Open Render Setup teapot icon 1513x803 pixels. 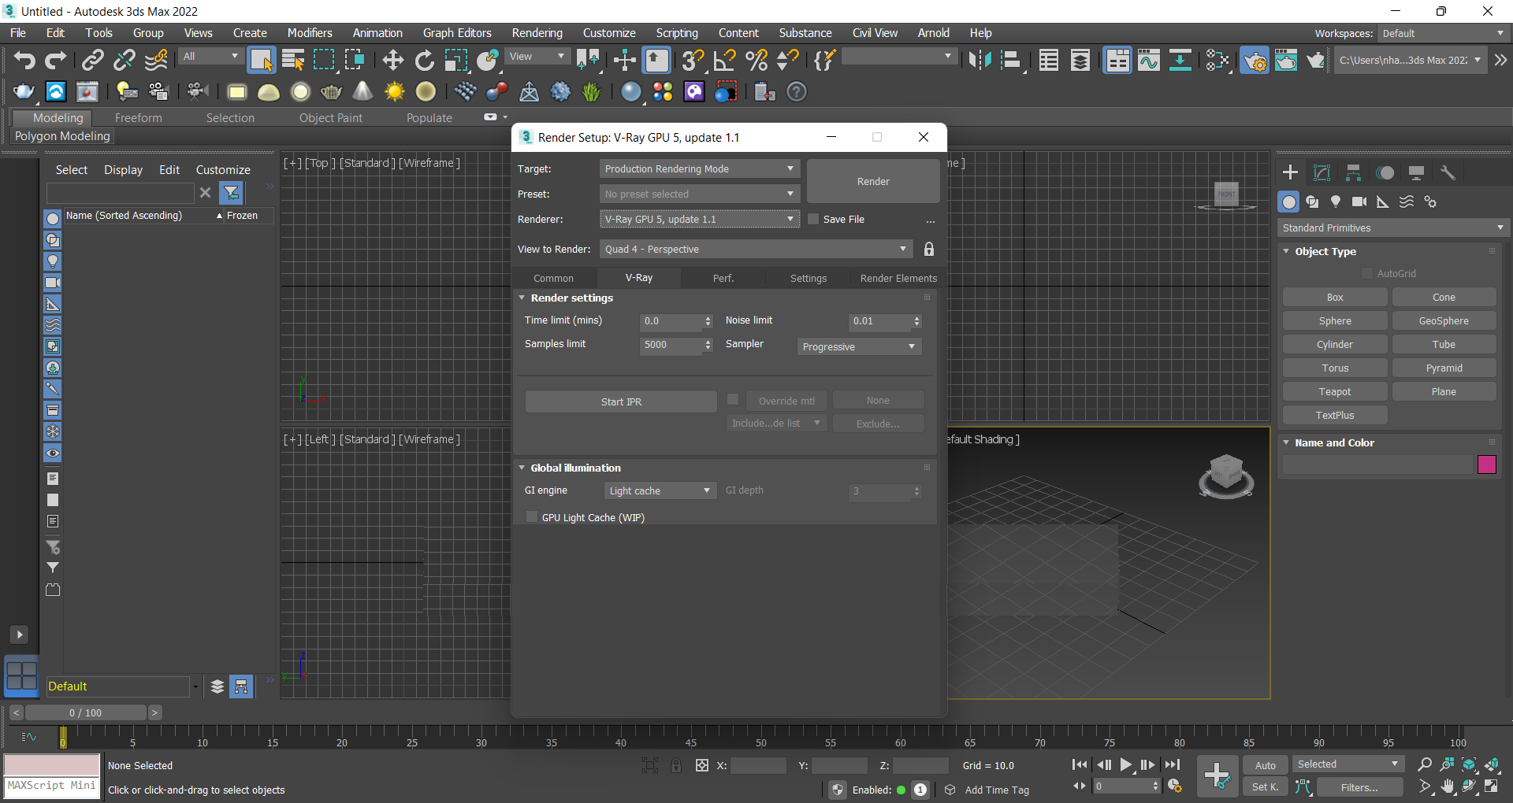tap(1255, 61)
